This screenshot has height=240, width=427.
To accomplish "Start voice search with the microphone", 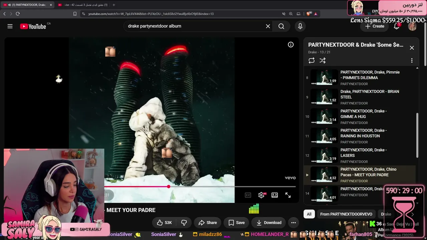I will [x=300, y=26].
